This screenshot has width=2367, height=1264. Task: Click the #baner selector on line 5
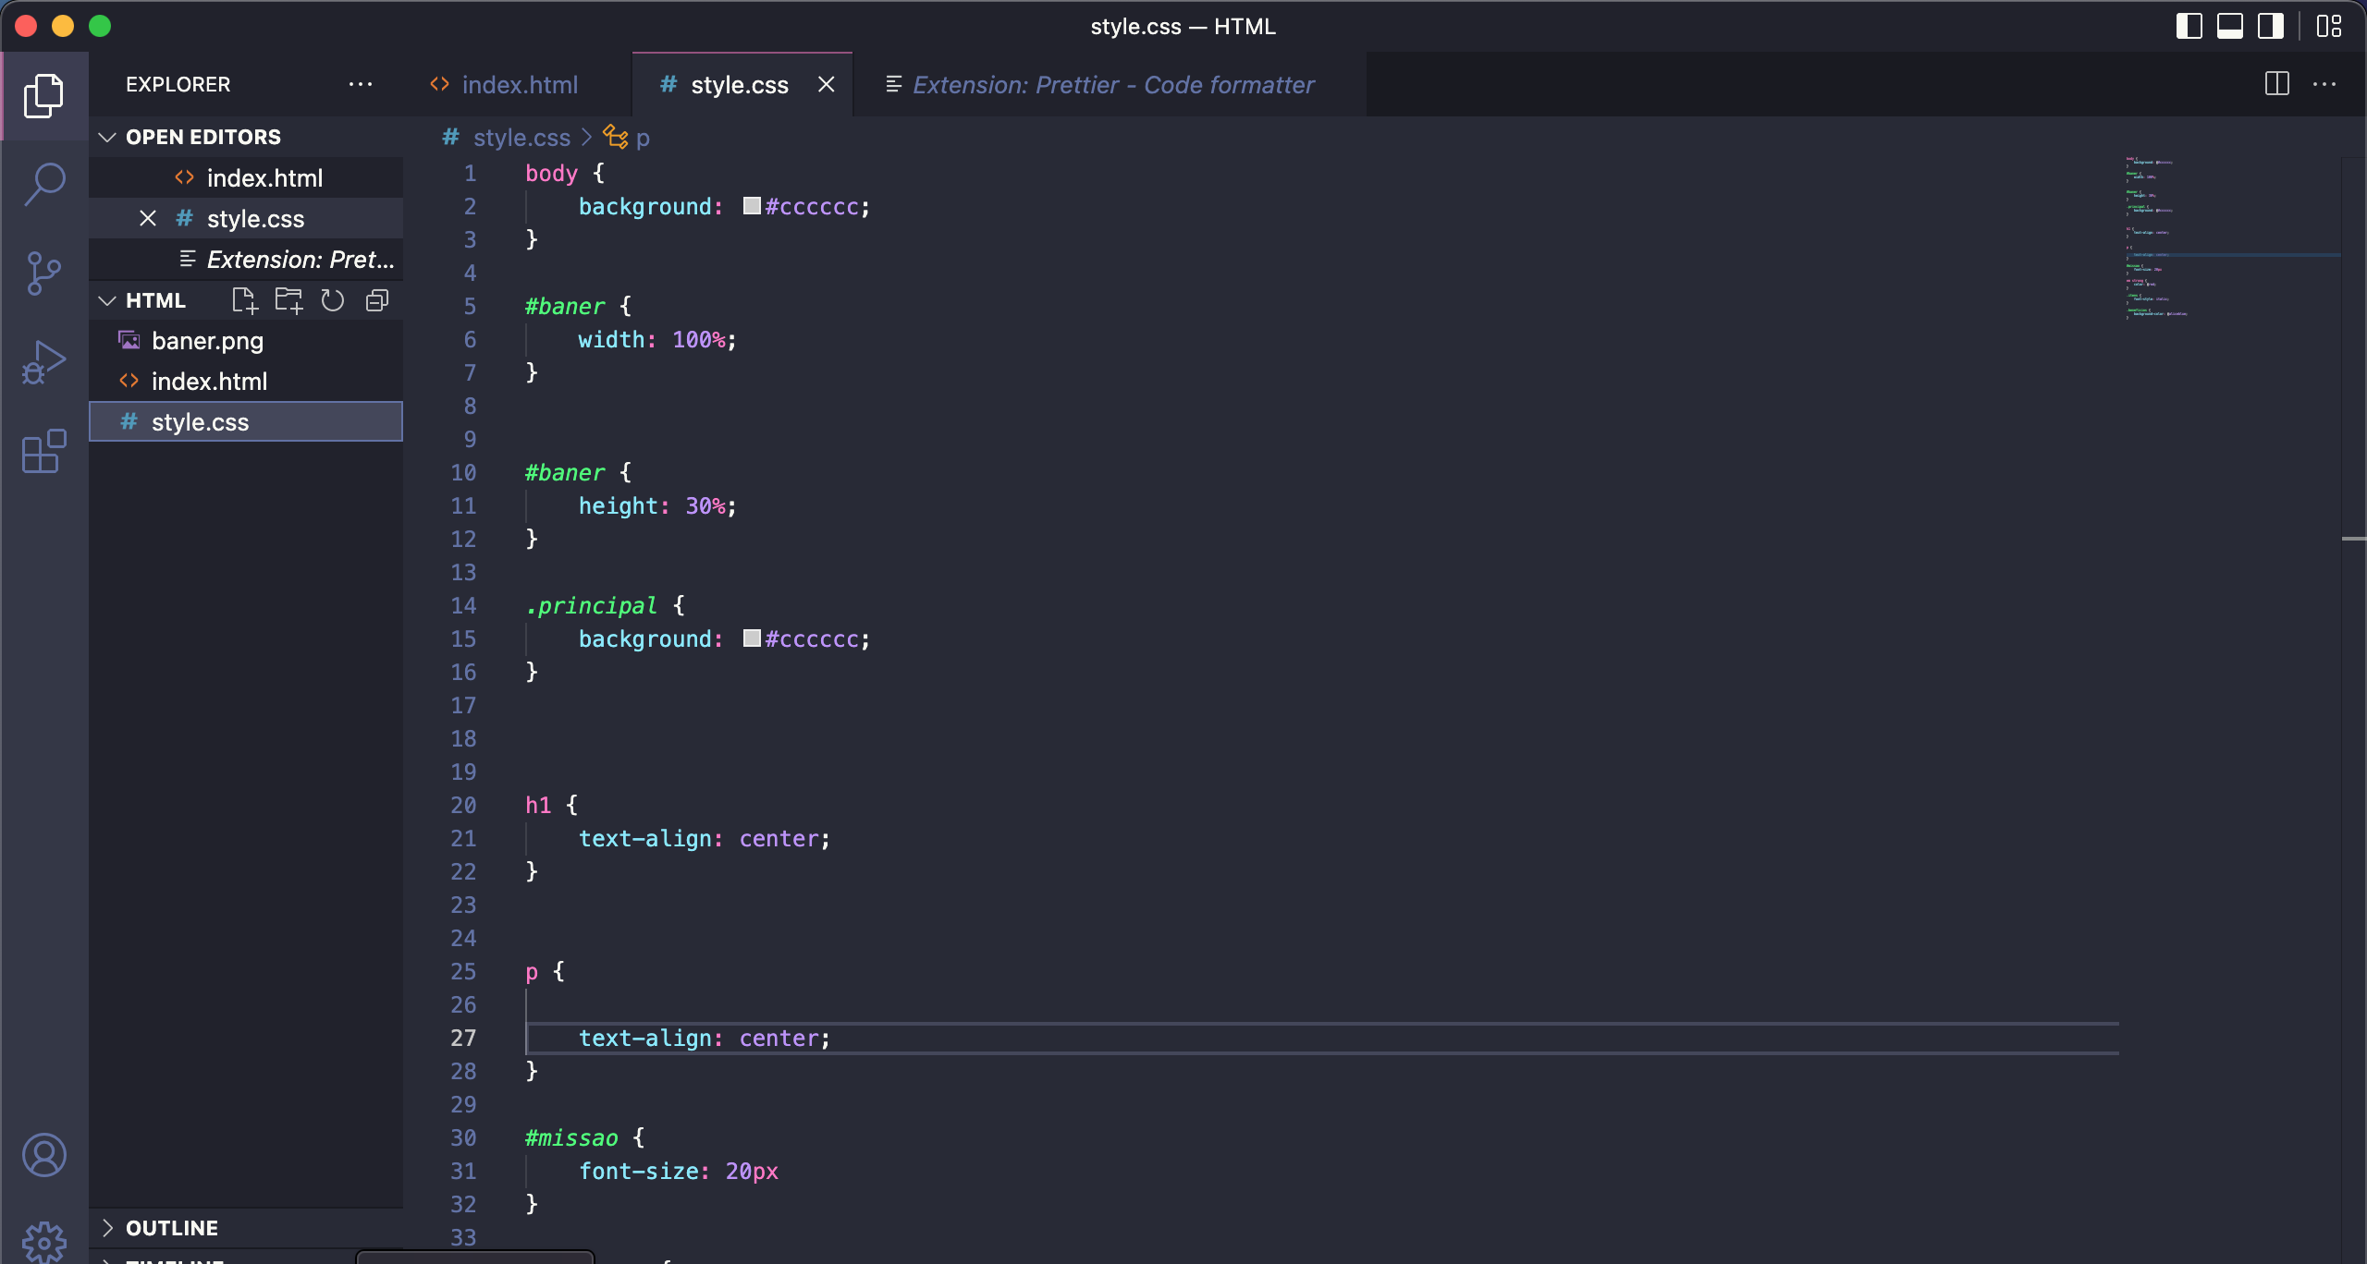[x=565, y=306]
